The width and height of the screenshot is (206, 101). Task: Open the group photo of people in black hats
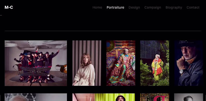tap(36, 63)
